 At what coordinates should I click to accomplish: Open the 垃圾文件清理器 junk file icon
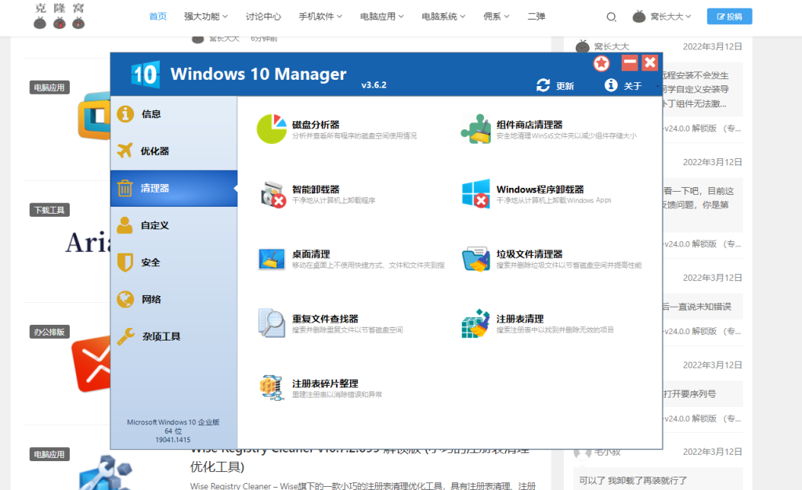click(x=475, y=258)
